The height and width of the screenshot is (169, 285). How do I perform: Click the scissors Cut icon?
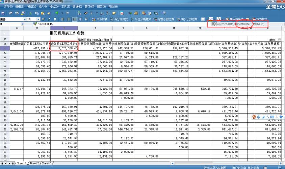pos(30,13)
